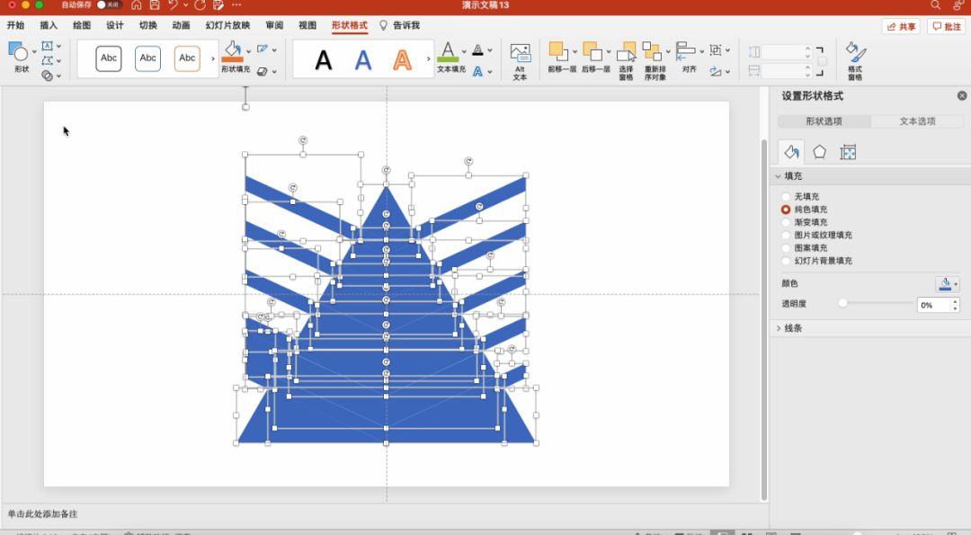
Task: Click the 告诉我 tell me box
Action: click(400, 25)
